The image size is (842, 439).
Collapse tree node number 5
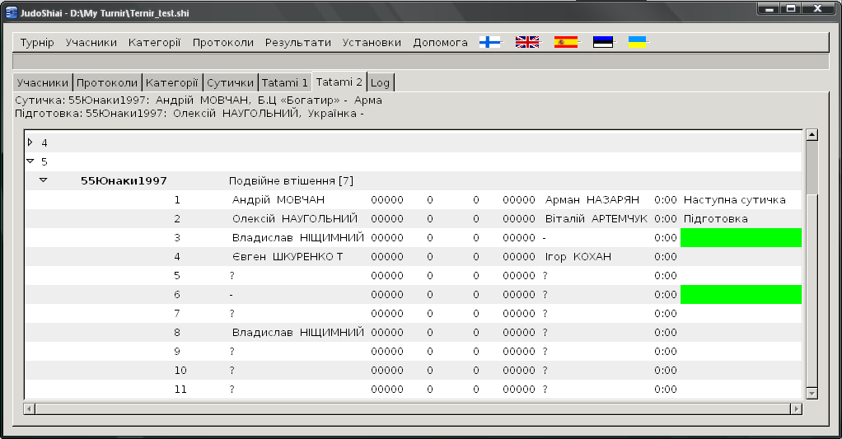point(30,161)
